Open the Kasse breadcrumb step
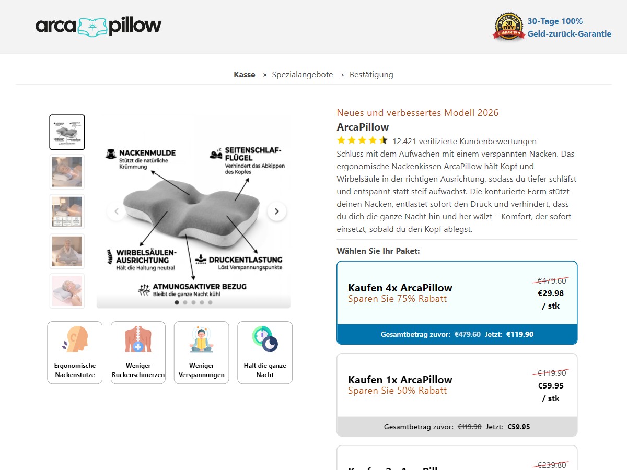 pos(245,75)
